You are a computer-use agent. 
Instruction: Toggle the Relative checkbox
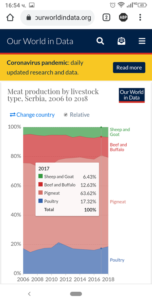coord(66,115)
